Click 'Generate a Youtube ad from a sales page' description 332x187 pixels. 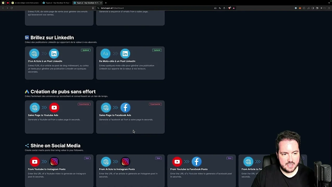click(54, 120)
